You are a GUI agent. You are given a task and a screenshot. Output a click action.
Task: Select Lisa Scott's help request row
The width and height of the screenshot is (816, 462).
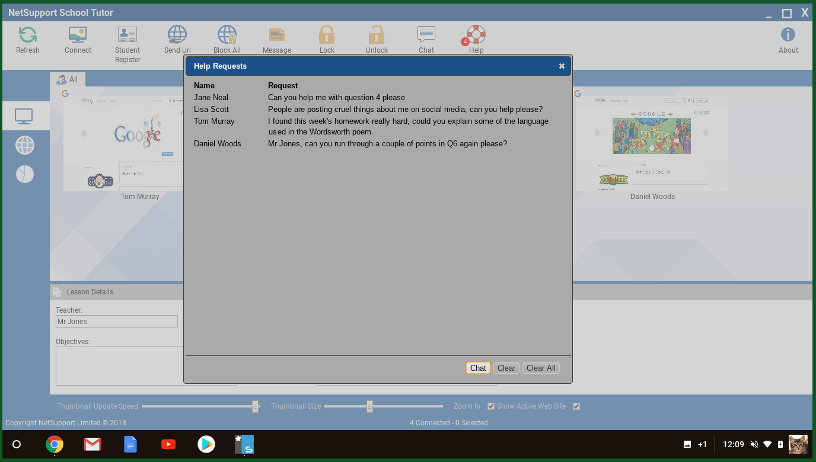pos(368,109)
